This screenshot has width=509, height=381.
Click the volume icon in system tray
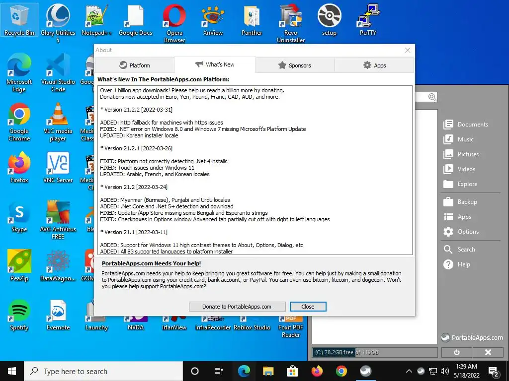(x=445, y=371)
